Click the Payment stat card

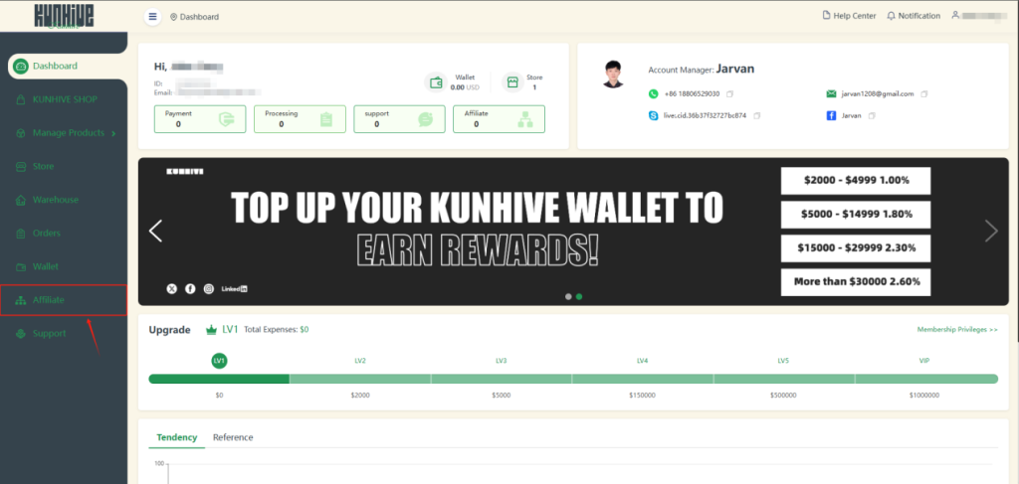click(x=200, y=119)
